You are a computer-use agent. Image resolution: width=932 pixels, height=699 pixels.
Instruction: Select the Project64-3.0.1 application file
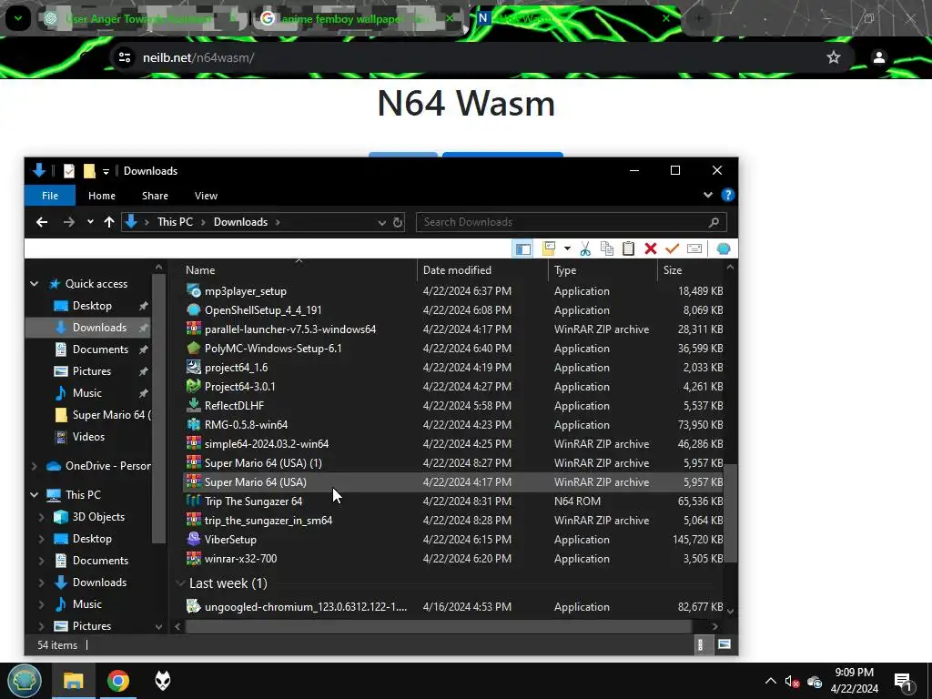point(240,386)
